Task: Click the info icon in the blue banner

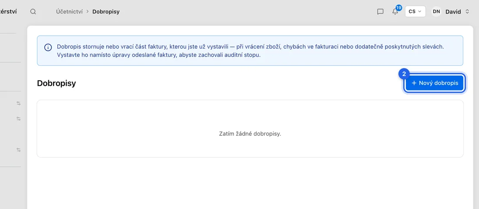Action: click(x=48, y=47)
